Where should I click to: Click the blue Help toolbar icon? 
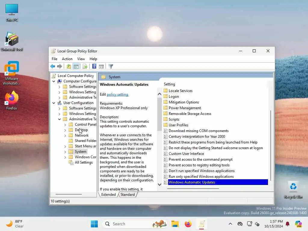(94, 66)
